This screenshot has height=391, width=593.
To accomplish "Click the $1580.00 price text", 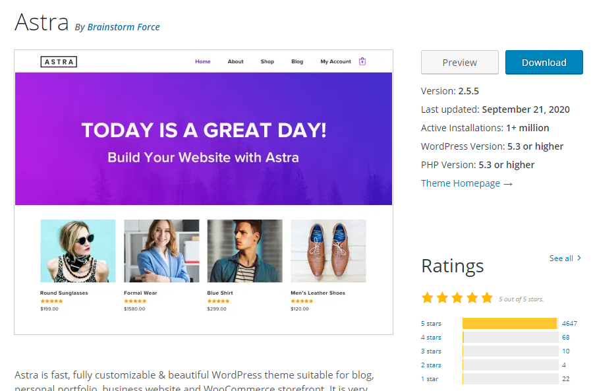I will click(x=134, y=309).
